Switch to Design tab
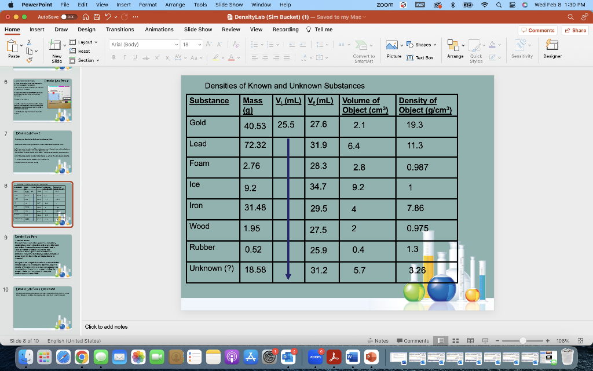Viewport: 593px width, 371px height. 87,30
